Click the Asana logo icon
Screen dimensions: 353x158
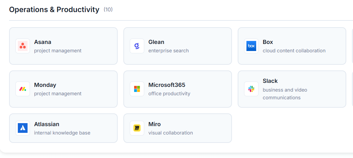23,46
